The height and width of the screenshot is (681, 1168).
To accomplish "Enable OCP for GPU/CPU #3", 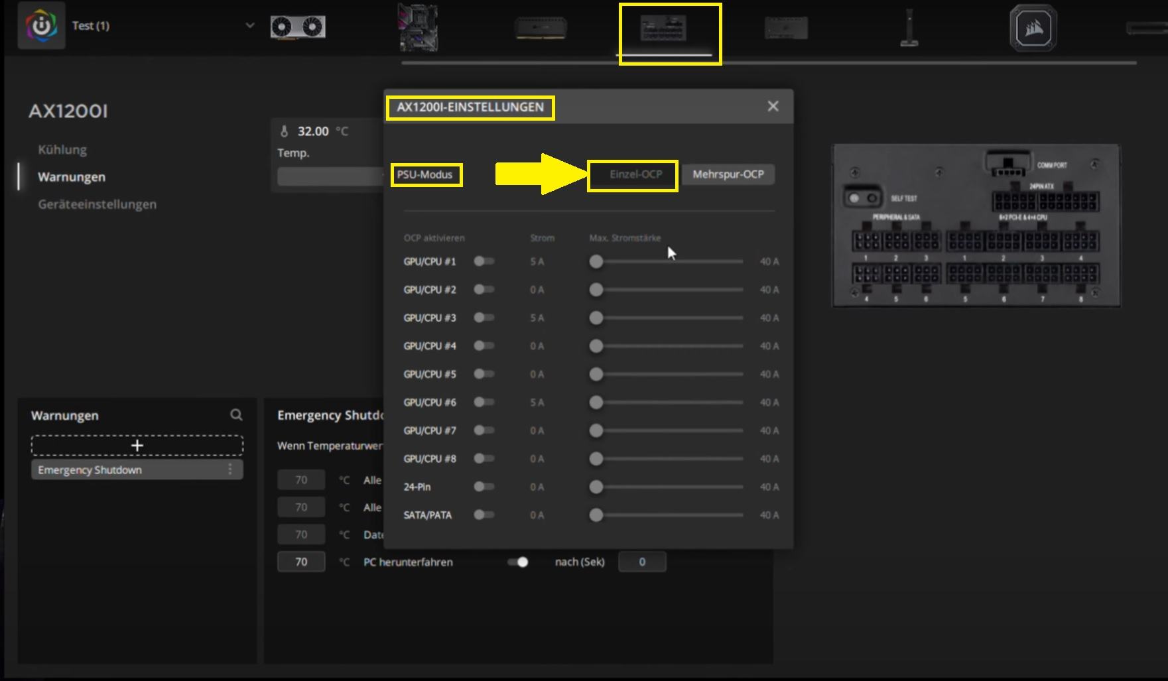I will tap(484, 318).
